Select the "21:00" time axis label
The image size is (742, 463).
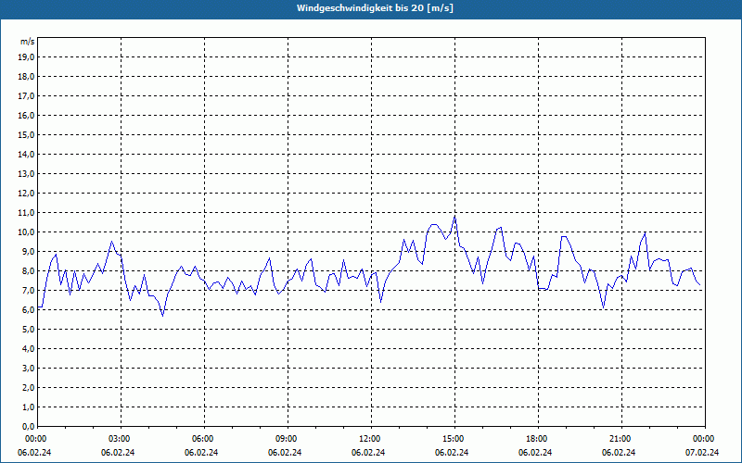(x=620, y=439)
